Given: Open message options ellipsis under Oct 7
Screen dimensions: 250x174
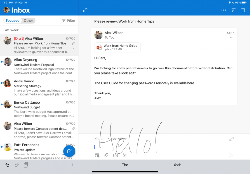Looking at the screenshot, I should tap(232, 38).
